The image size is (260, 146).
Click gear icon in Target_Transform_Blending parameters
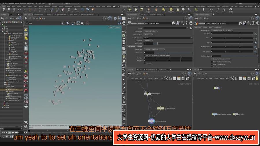coord(240,23)
